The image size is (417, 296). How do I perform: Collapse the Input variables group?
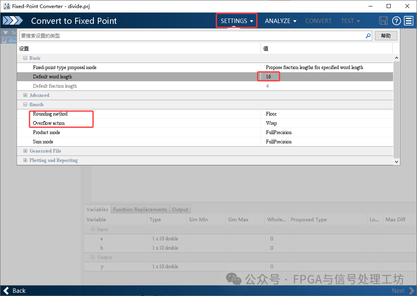pyautogui.click(x=93, y=229)
